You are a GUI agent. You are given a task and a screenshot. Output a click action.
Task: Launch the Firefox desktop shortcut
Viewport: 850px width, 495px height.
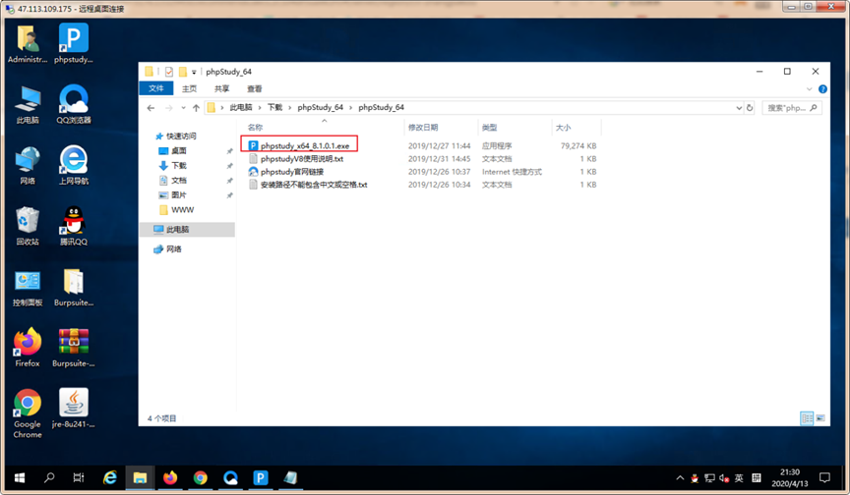click(x=28, y=348)
